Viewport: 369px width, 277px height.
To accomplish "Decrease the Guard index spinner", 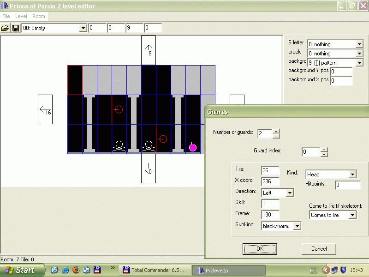I will point(324,155).
